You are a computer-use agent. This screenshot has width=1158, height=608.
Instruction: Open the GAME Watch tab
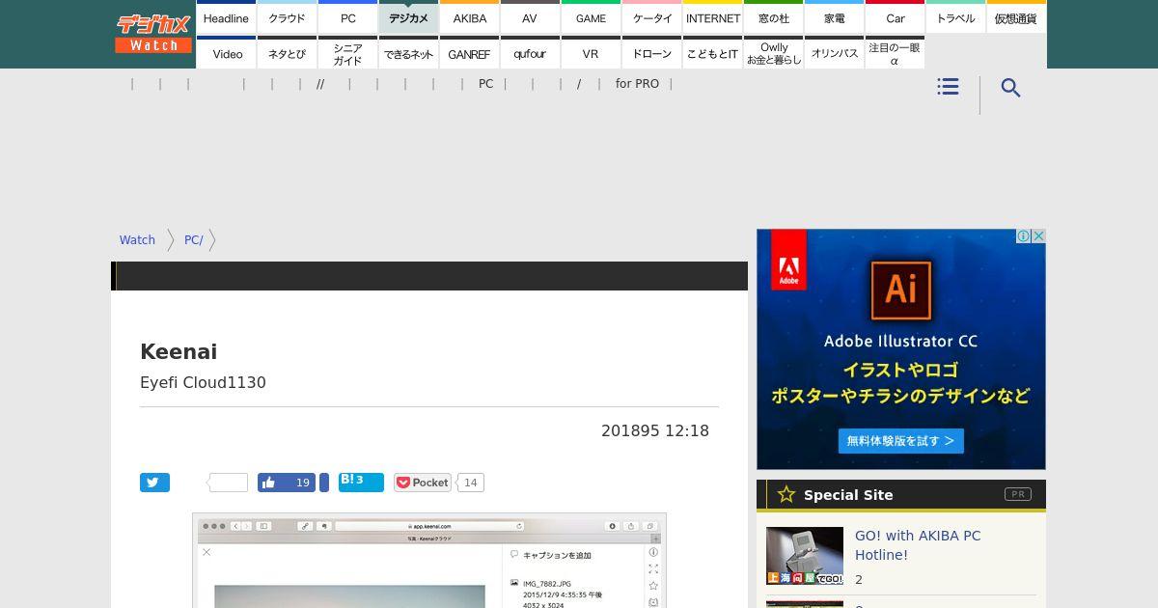point(591,17)
